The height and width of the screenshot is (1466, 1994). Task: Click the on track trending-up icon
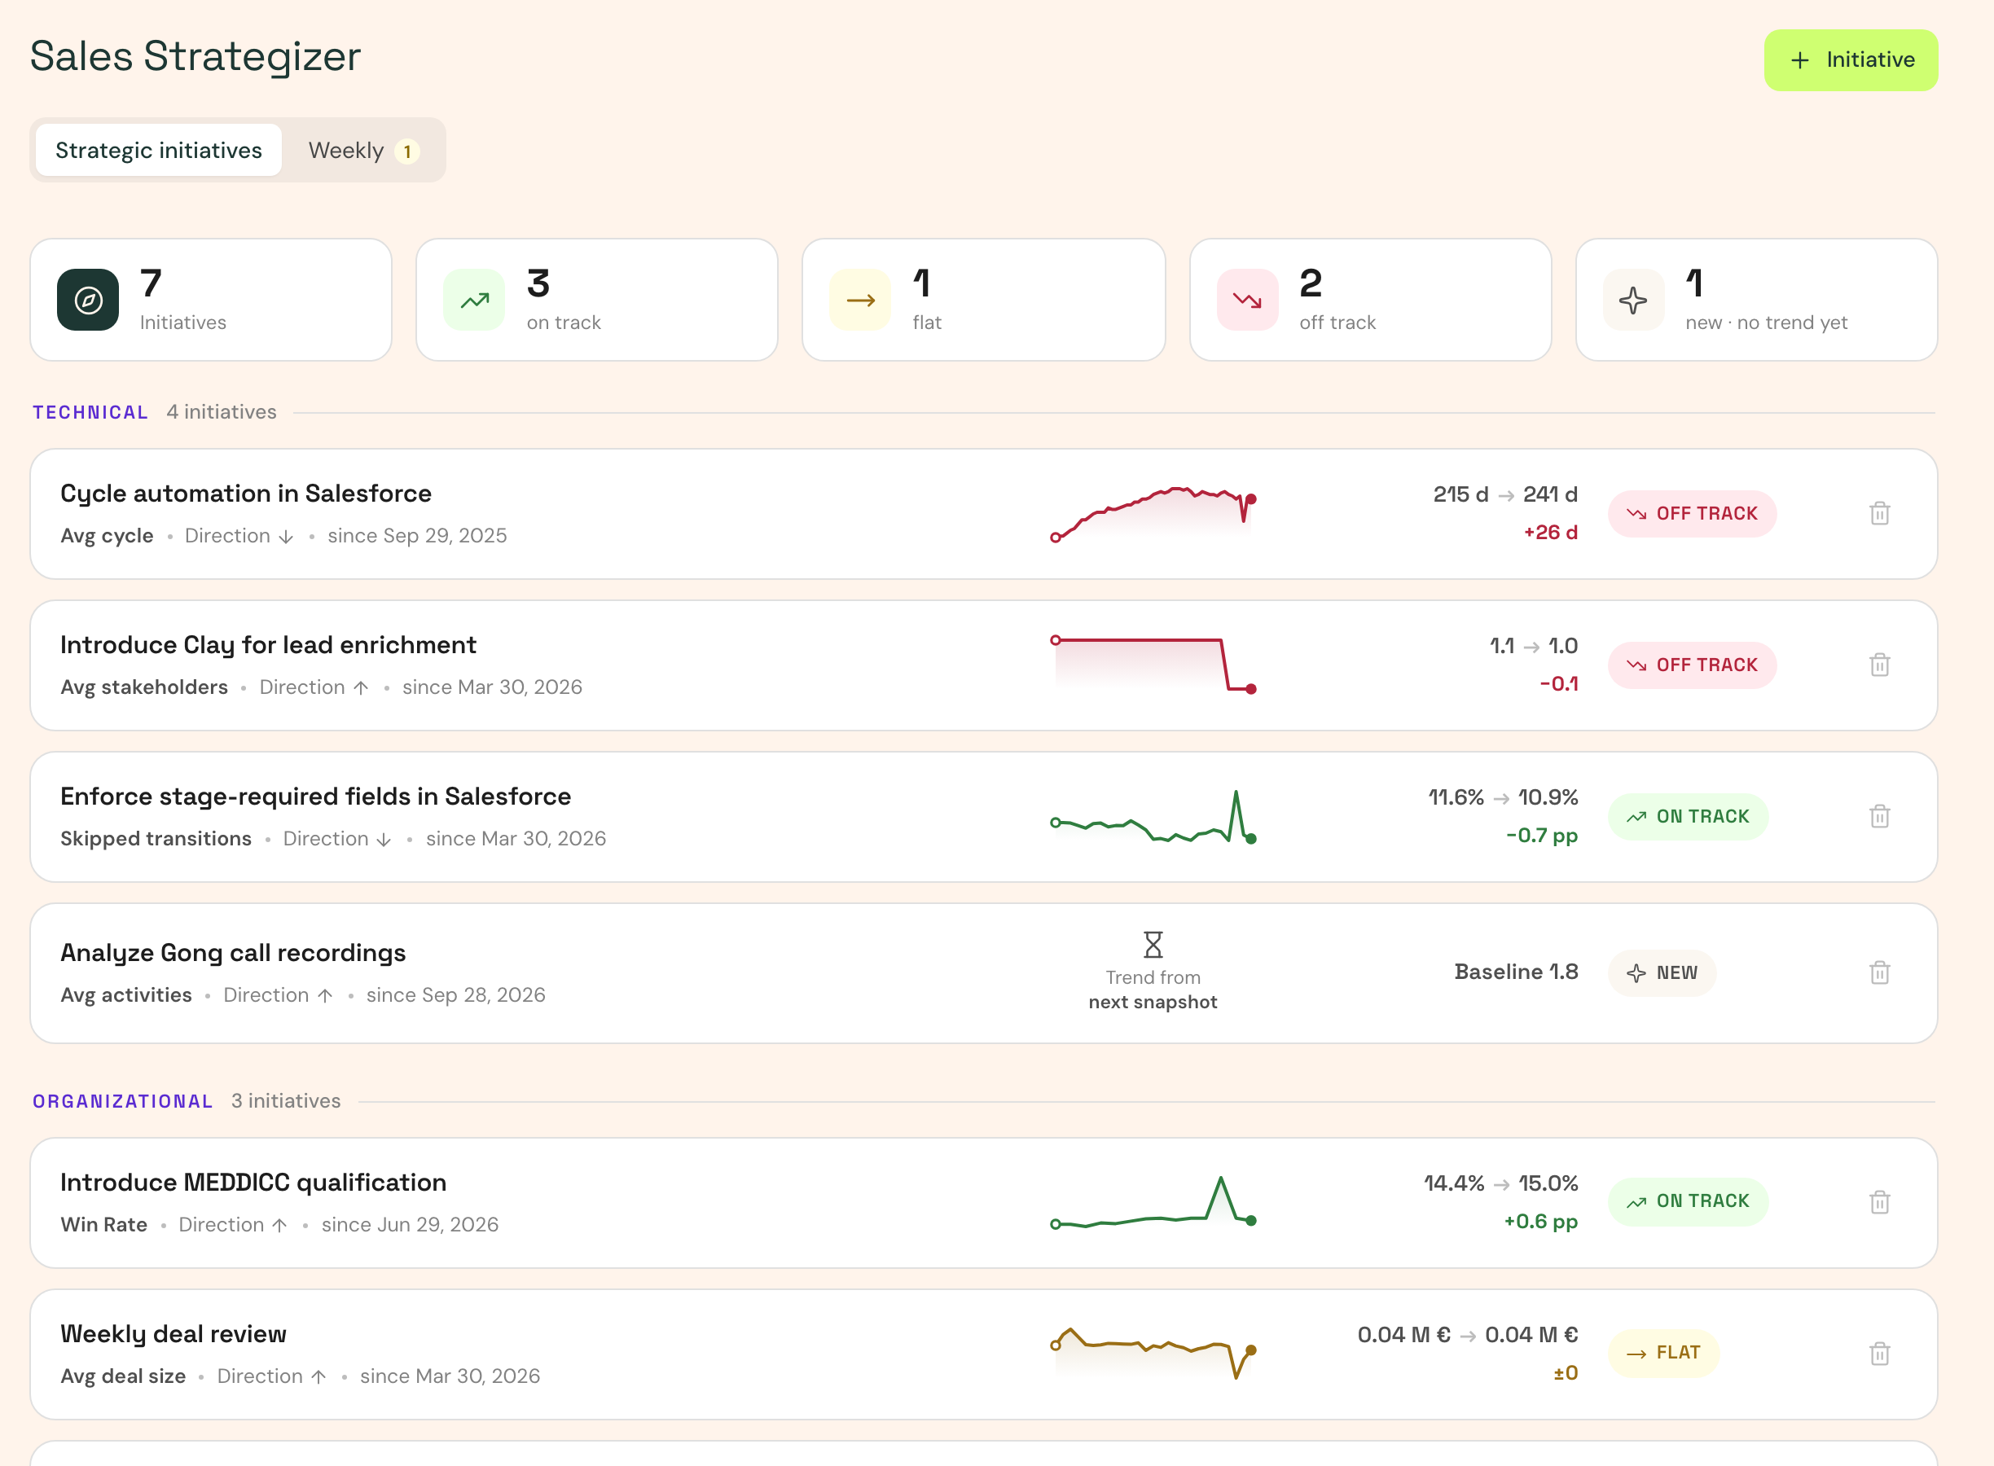tap(475, 300)
